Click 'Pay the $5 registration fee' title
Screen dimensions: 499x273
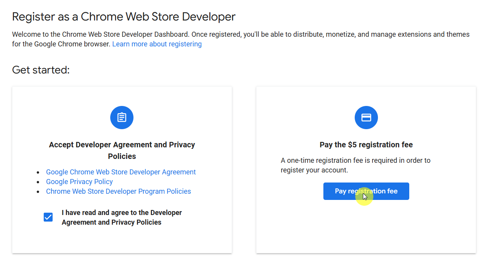tap(366, 145)
